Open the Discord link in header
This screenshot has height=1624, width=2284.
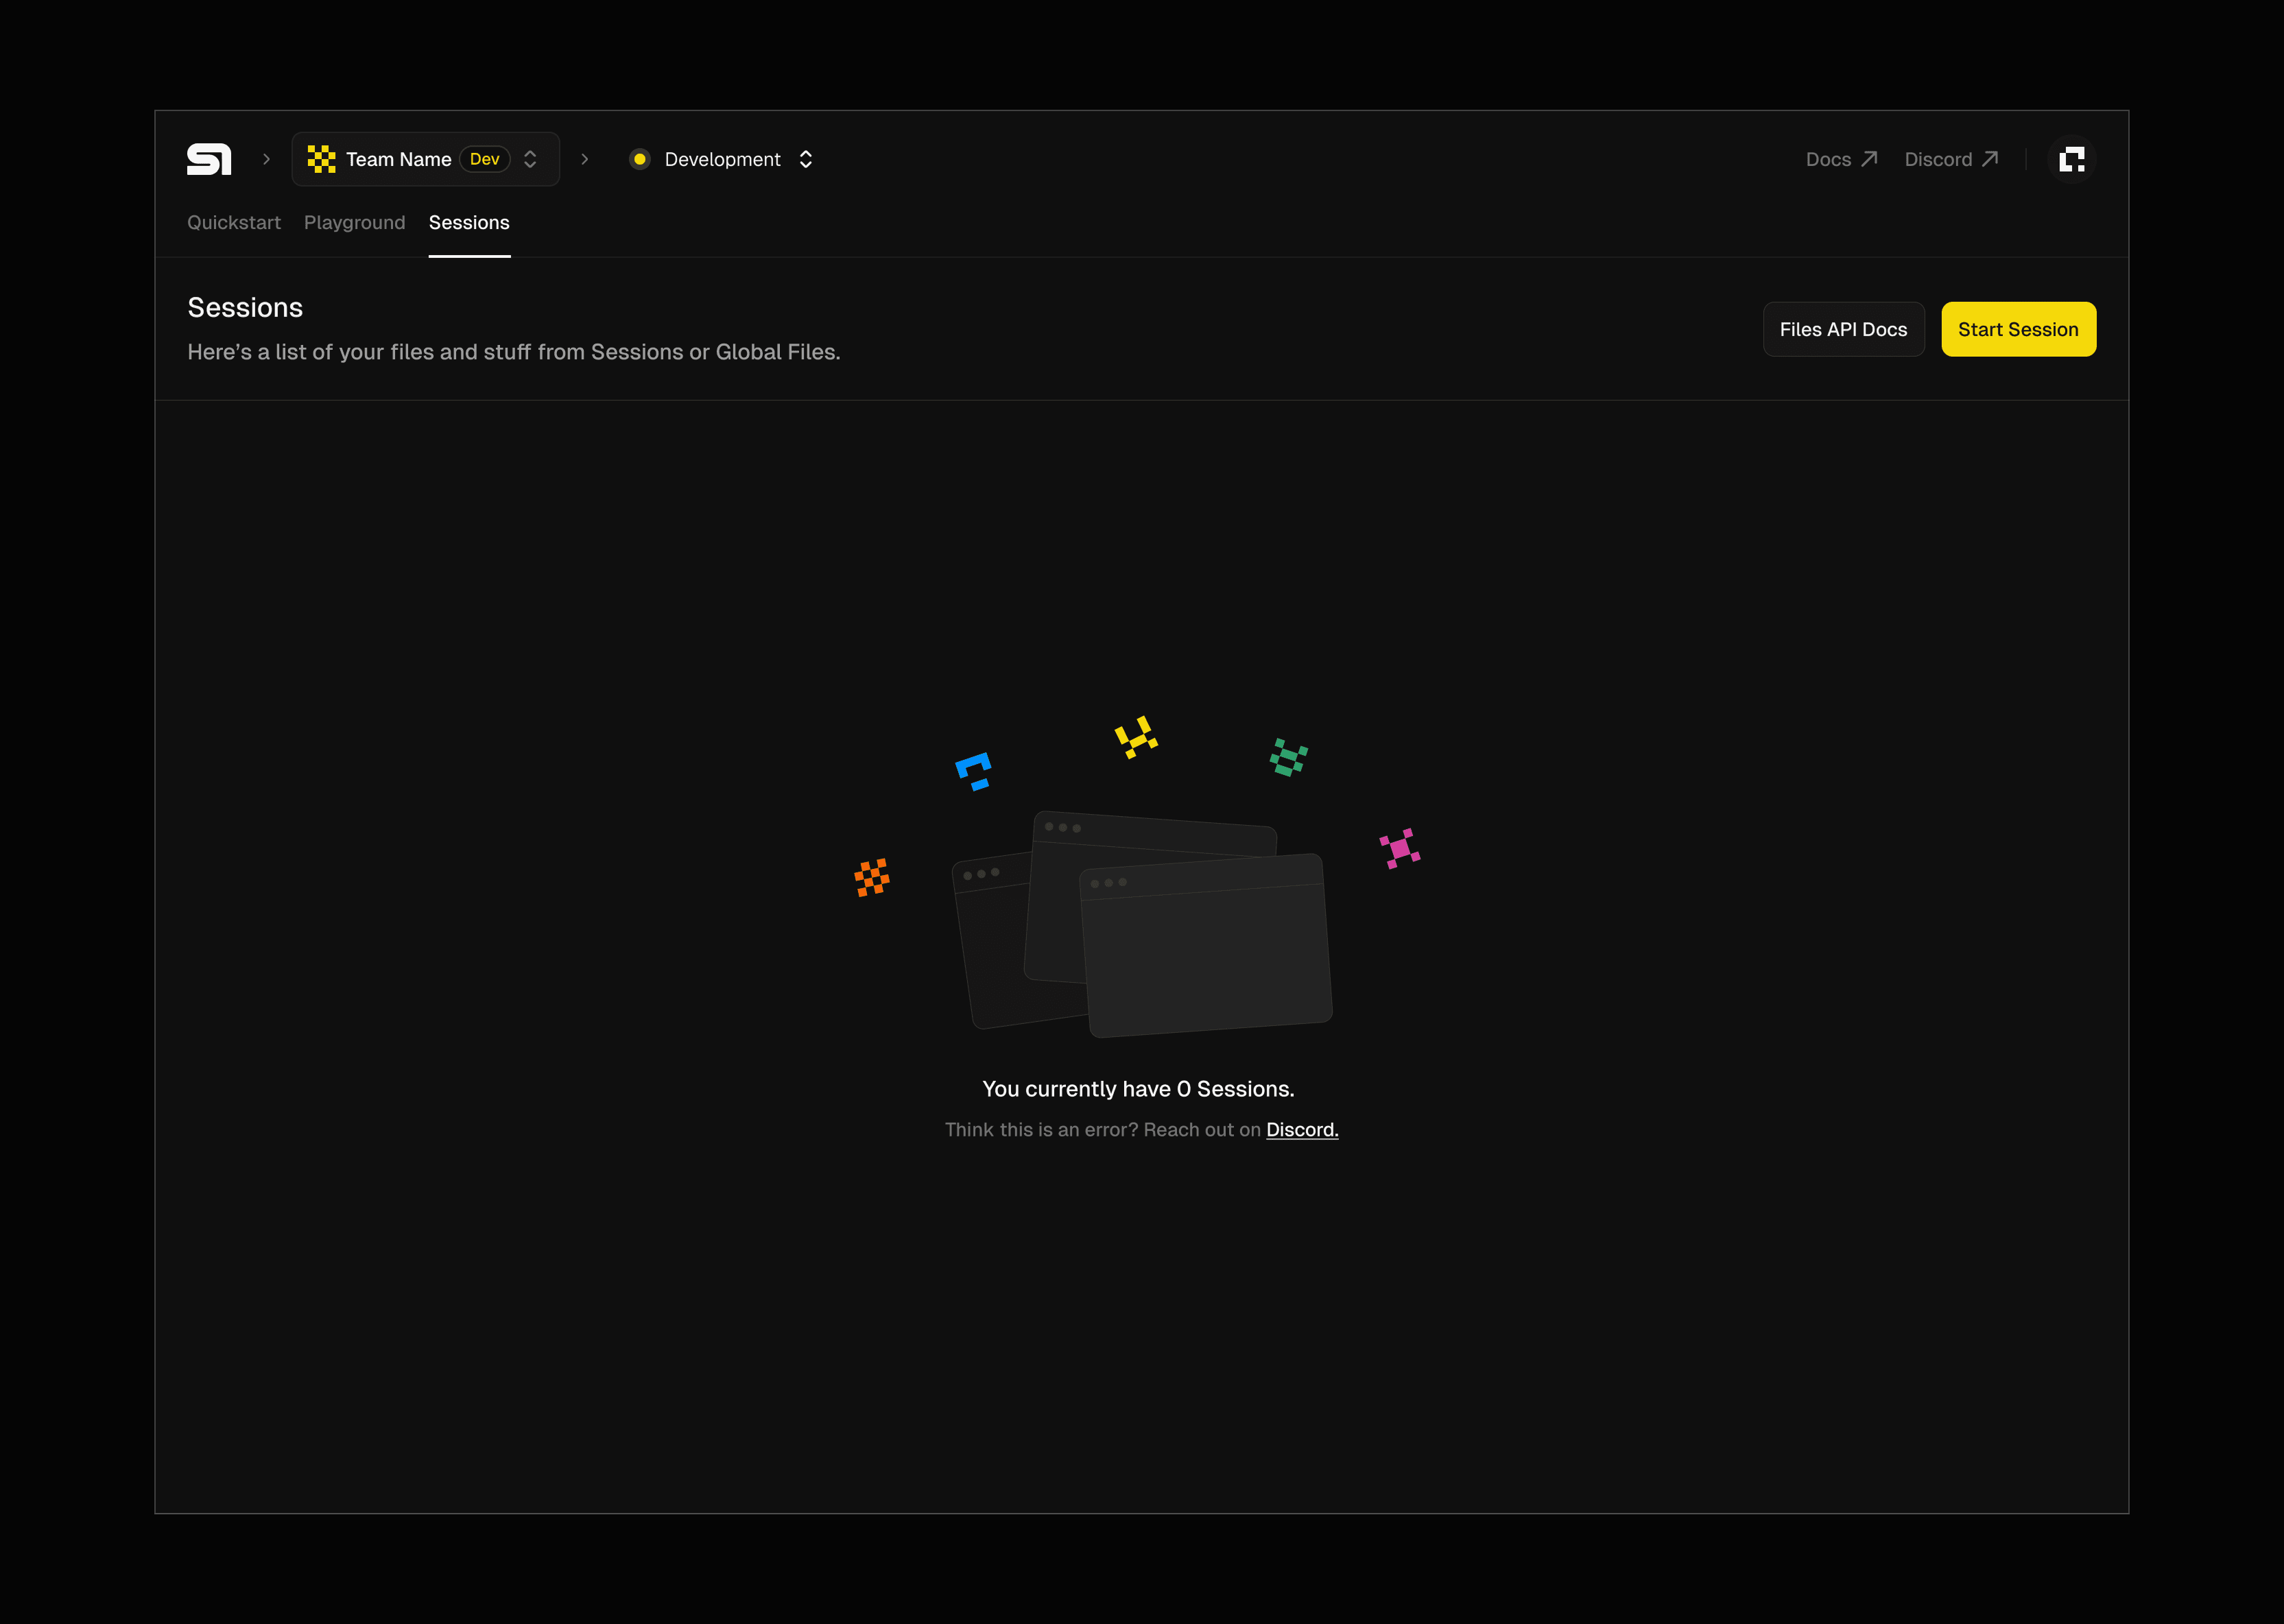coord(1950,159)
